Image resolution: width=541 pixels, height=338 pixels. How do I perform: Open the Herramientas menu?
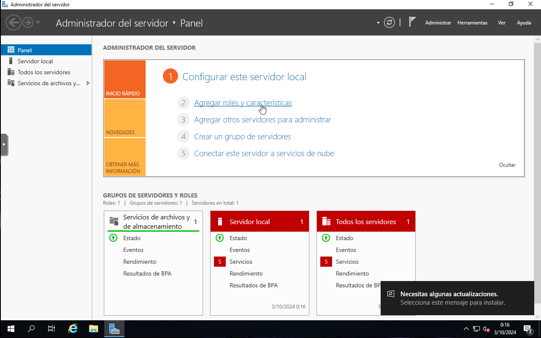(x=472, y=23)
